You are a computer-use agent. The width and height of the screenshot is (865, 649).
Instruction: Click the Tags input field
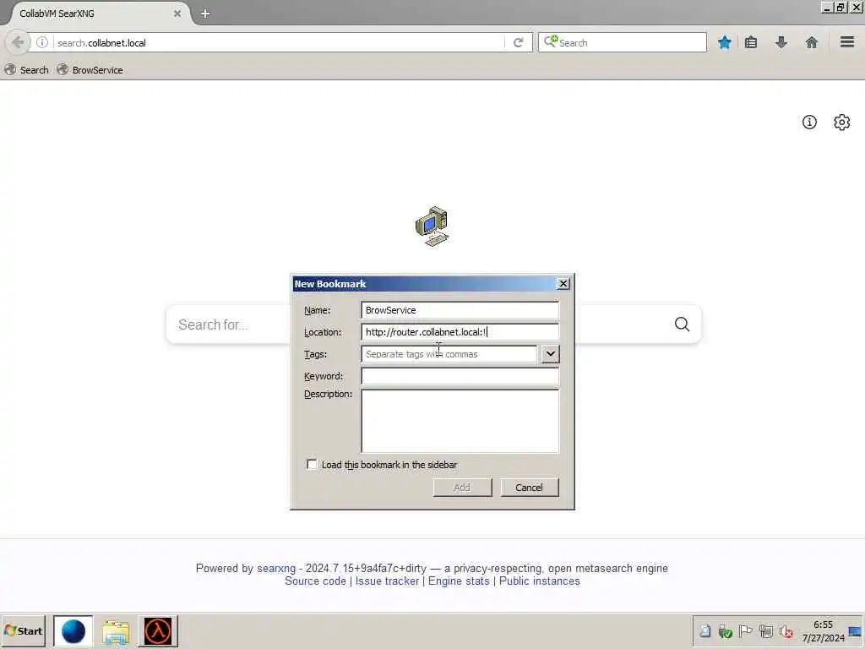[x=449, y=354]
